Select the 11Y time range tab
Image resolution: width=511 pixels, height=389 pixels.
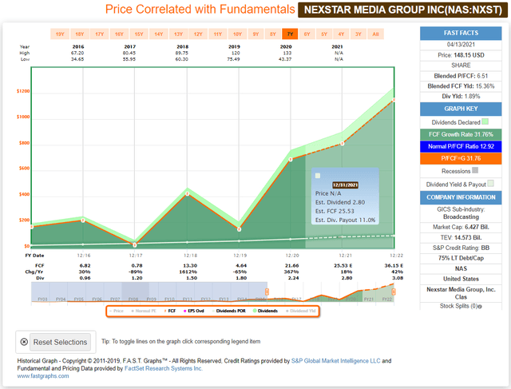click(x=218, y=34)
